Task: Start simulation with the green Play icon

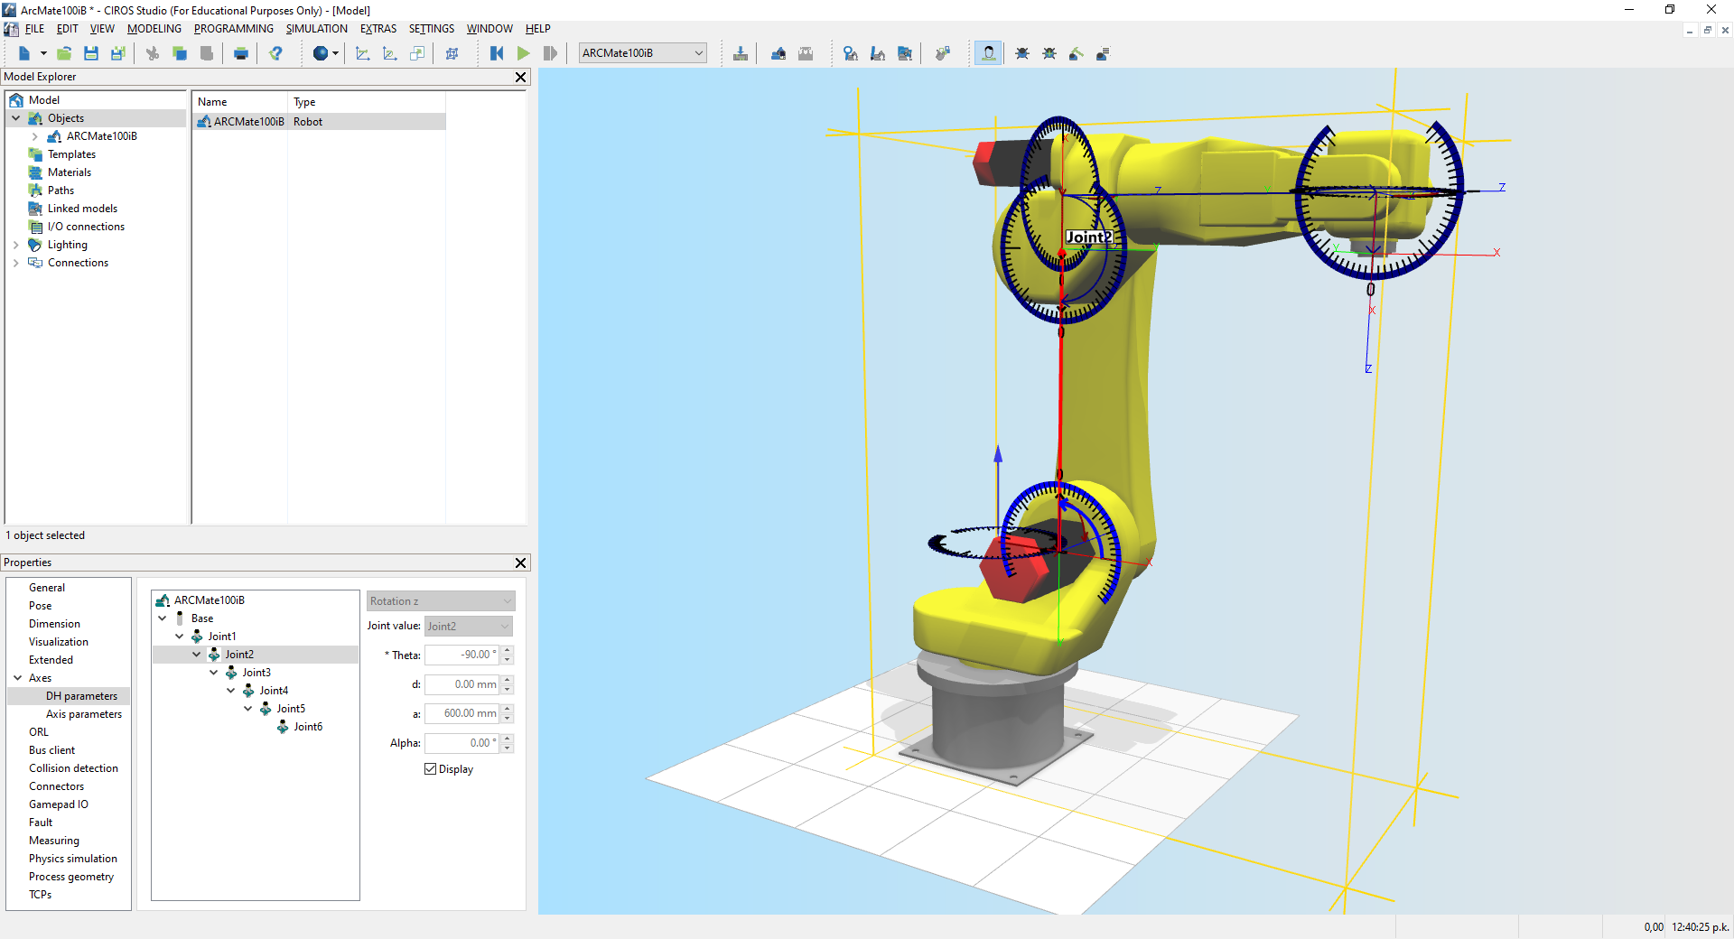Action: click(x=524, y=53)
